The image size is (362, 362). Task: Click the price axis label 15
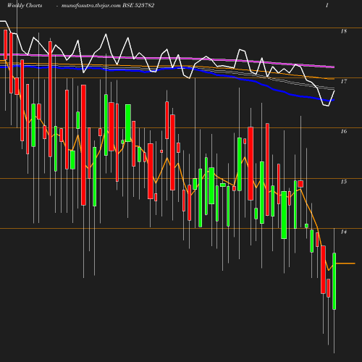[344, 182]
